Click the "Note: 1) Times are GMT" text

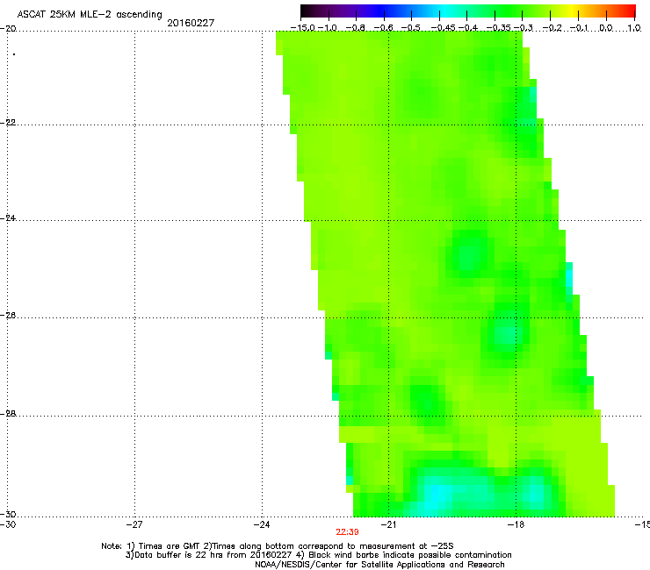(x=151, y=546)
